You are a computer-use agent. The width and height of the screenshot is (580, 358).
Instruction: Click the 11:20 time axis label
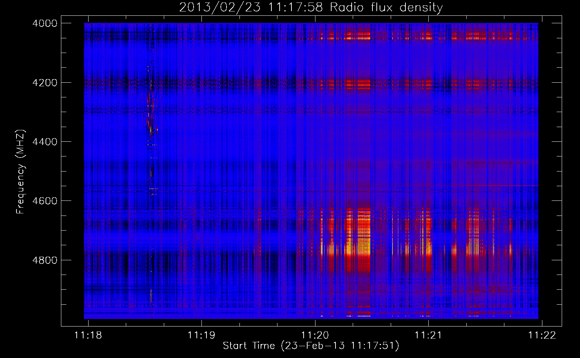pos(315,335)
